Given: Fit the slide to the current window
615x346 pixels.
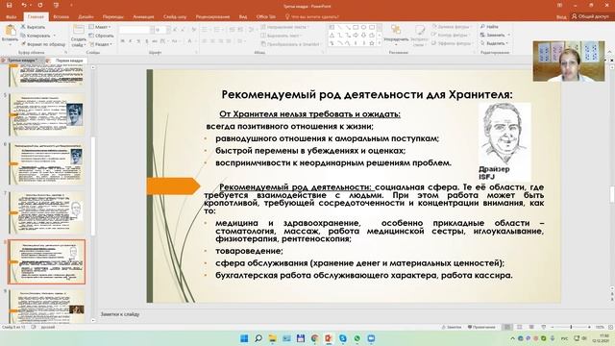Looking at the screenshot, I should tap(611, 327).
